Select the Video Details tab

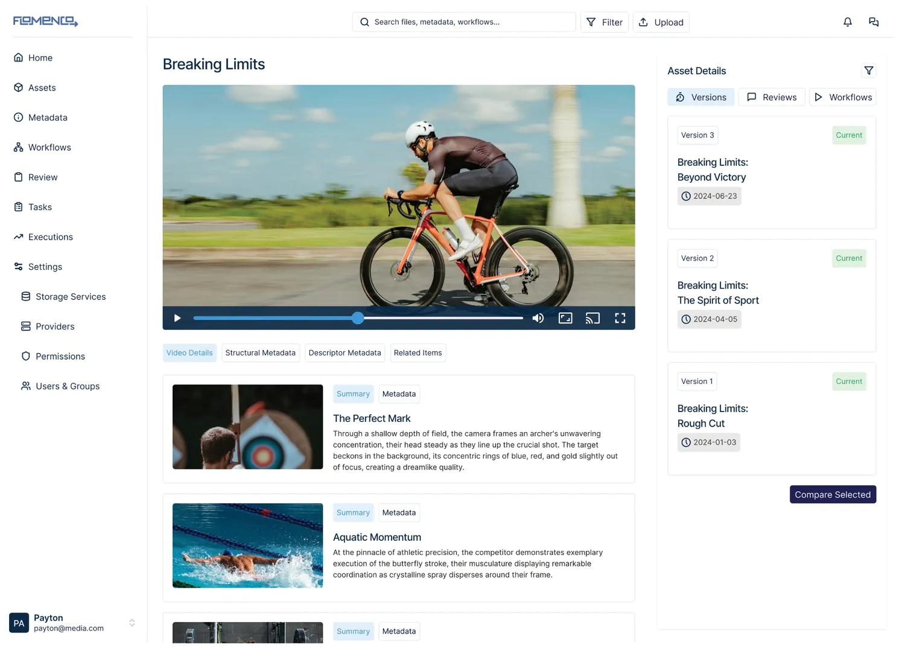pos(189,353)
